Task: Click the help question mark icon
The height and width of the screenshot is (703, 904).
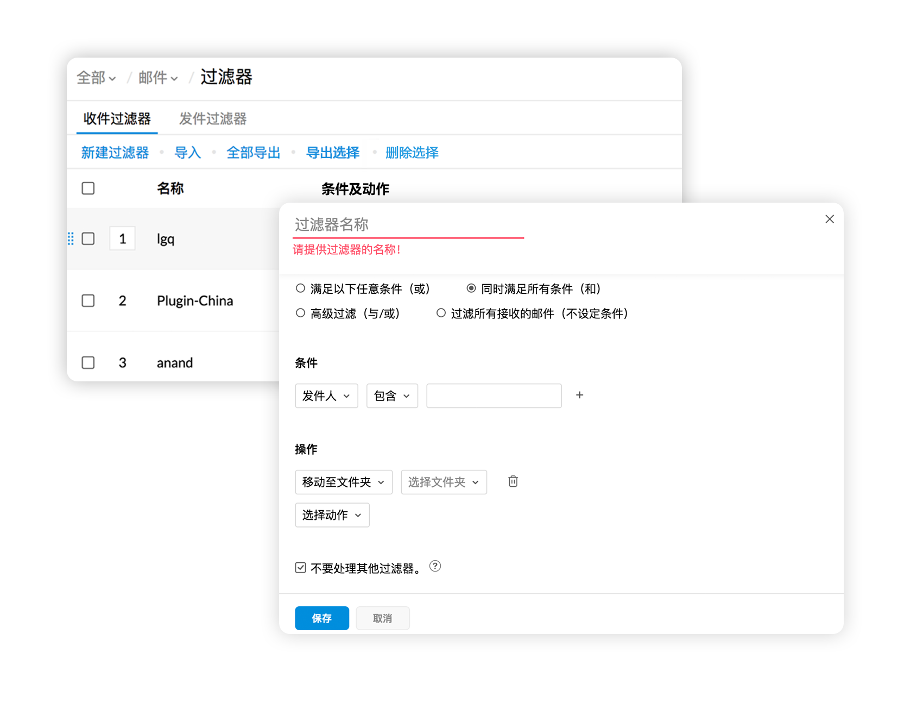Action: coord(435,566)
